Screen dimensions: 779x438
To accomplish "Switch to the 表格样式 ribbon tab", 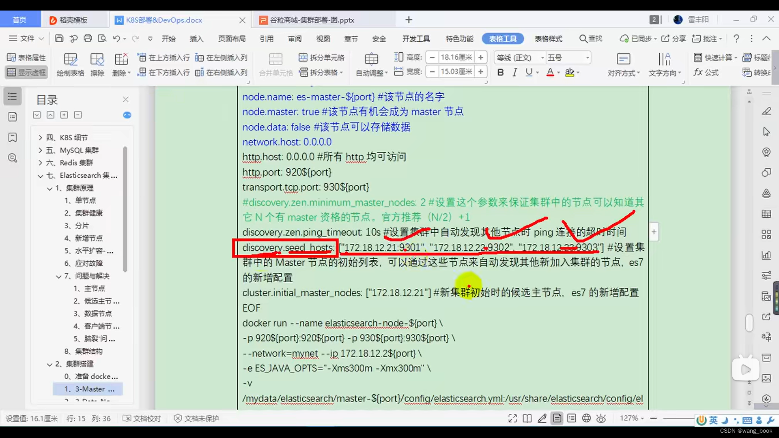I will tap(549, 39).
